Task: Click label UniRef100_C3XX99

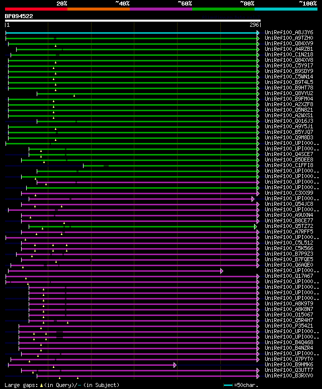Action: point(289,193)
